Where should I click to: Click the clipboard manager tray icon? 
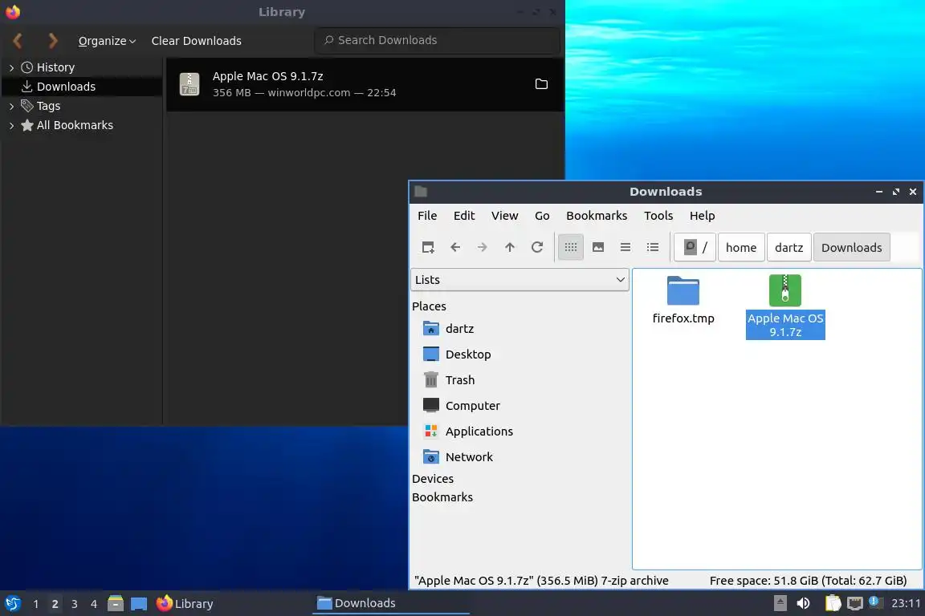tap(833, 603)
